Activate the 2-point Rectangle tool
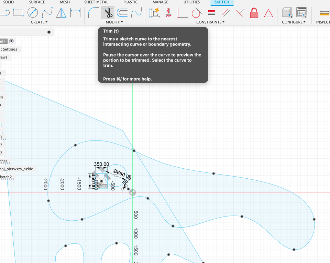Image resolution: width=330 pixels, height=263 pixels. [18, 13]
